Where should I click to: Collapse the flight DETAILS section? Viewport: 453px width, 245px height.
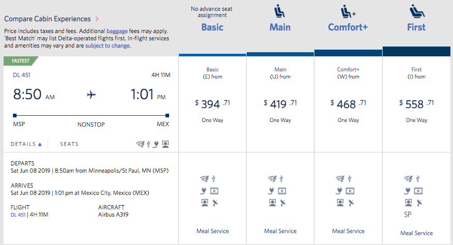coord(26,144)
